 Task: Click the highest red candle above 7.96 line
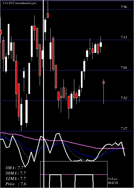(x=48, y=16)
